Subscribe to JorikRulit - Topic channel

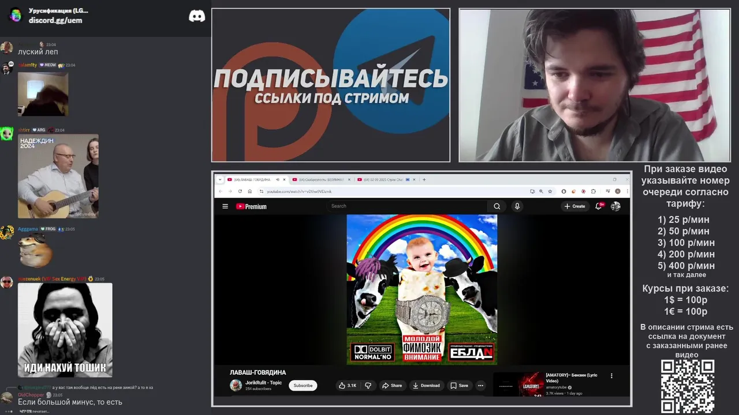coord(303,386)
